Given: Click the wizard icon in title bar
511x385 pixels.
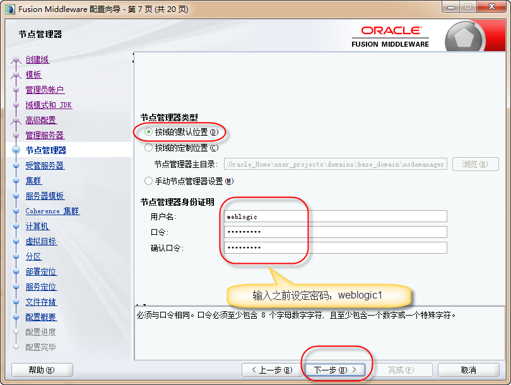Looking at the screenshot, I should 9,9.
